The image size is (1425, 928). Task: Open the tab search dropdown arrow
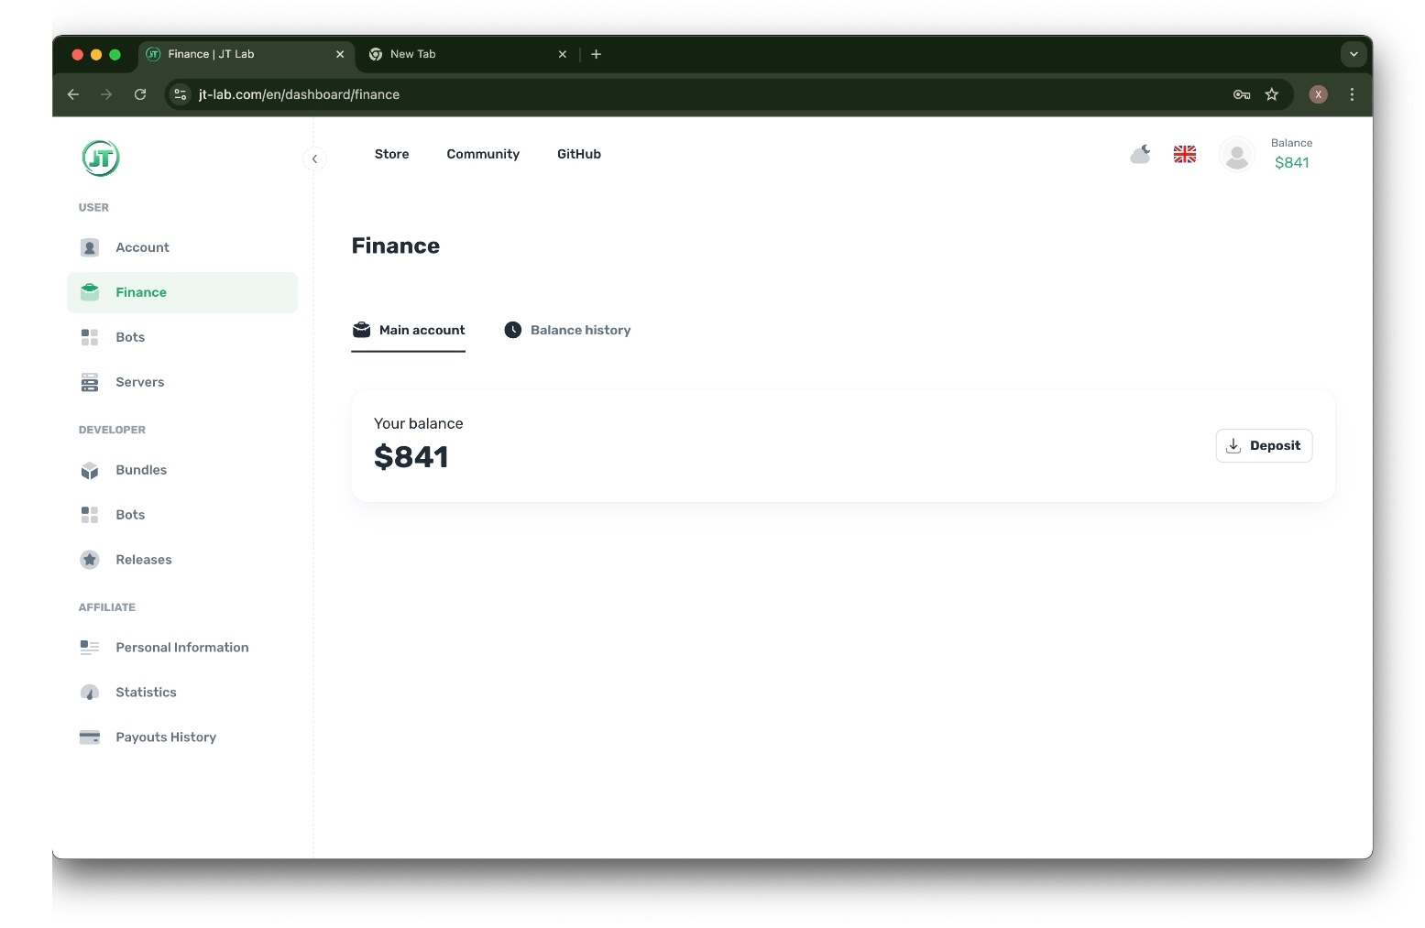(1354, 54)
